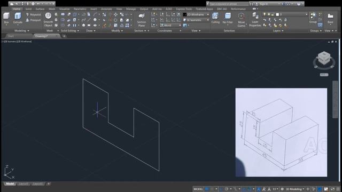Open the Help question-mark icon
The width and height of the screenshot is (342, 192).
pos(299,4)
